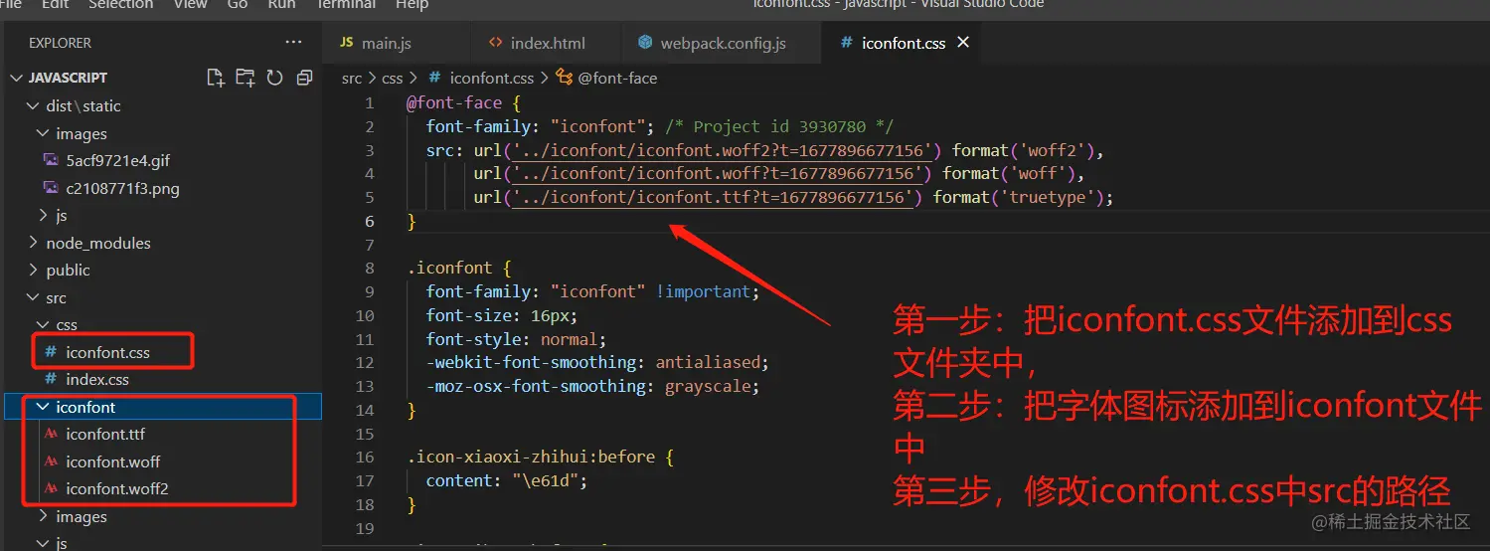Select the iconfont.css tab

pyautogui.click(x=904, y=43)
